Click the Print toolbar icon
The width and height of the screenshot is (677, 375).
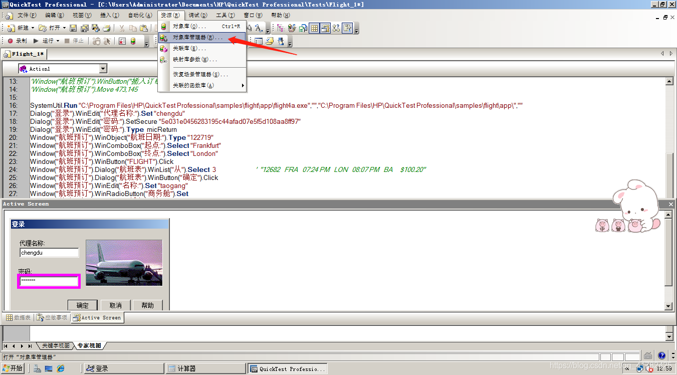(x=106, y=28)
